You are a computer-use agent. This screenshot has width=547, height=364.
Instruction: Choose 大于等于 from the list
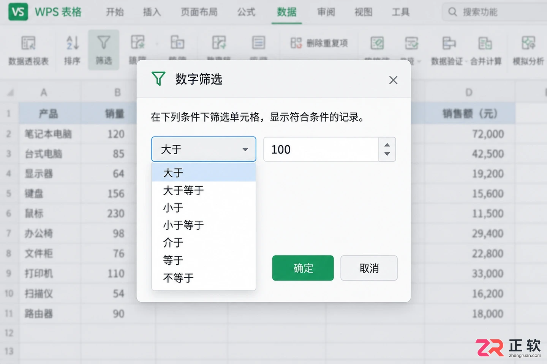(x=204, y=190)
